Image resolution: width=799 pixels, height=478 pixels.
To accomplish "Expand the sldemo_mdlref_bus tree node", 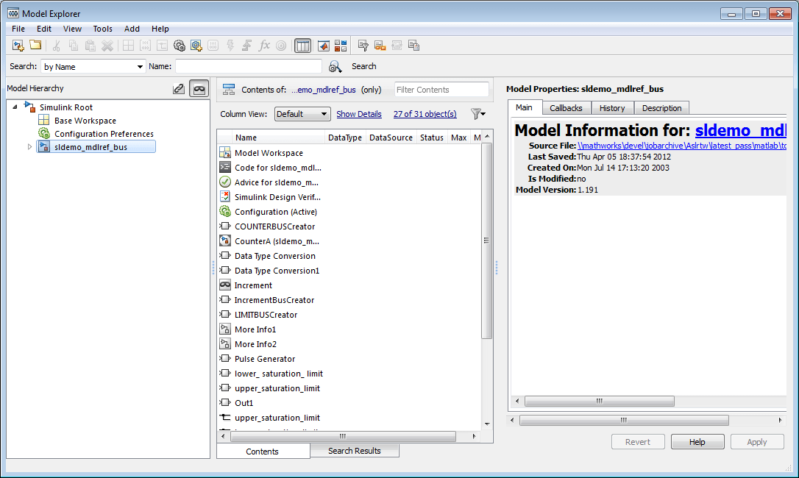I will tap(30, 147).
